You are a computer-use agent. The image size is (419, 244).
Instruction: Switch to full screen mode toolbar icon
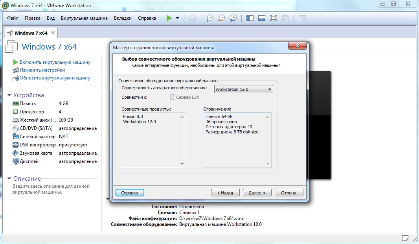tap(273, 18)
